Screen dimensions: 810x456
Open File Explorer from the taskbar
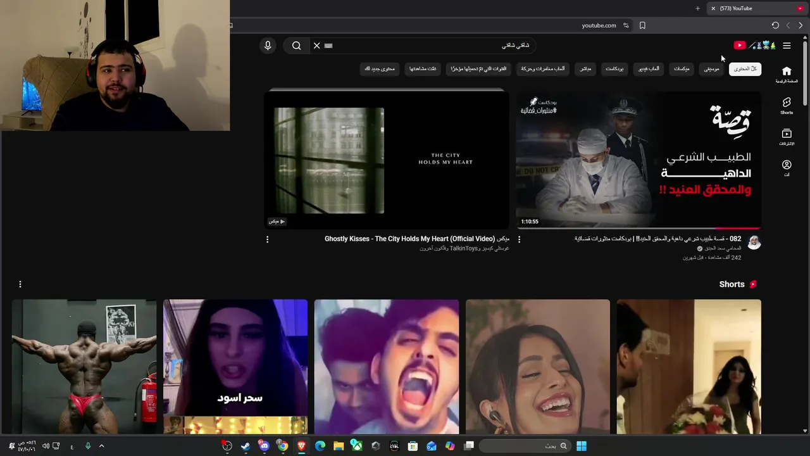(339, 446)
